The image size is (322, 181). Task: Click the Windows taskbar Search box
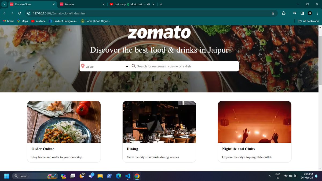tap(35, 176)
